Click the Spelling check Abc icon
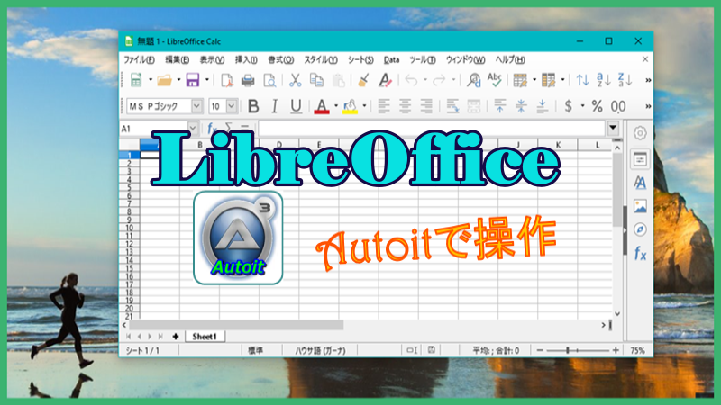Screen dimensions: 721x405 (x=495, y=80)
